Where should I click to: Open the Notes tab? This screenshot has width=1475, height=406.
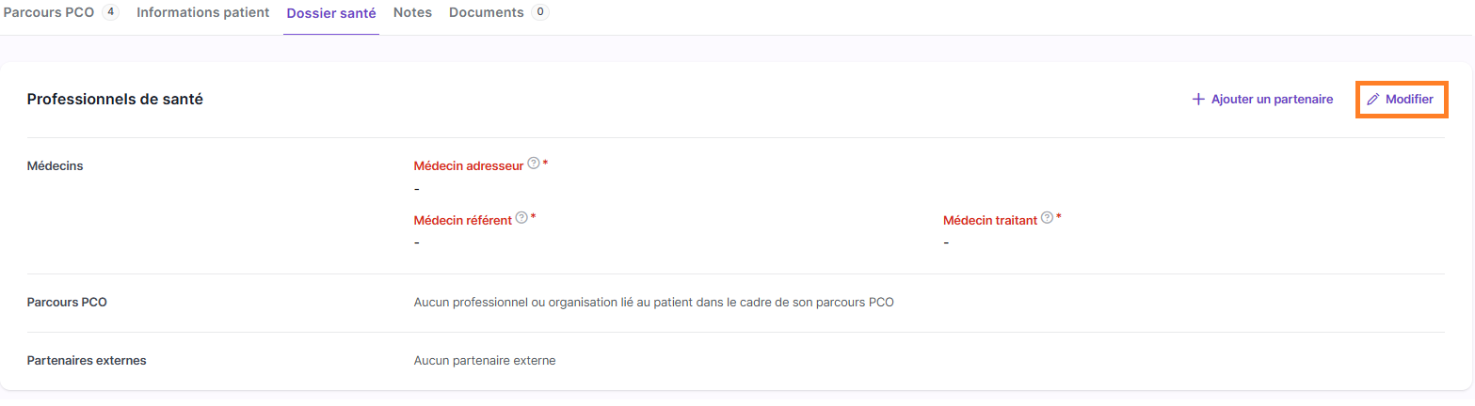(x=412, y=13)
